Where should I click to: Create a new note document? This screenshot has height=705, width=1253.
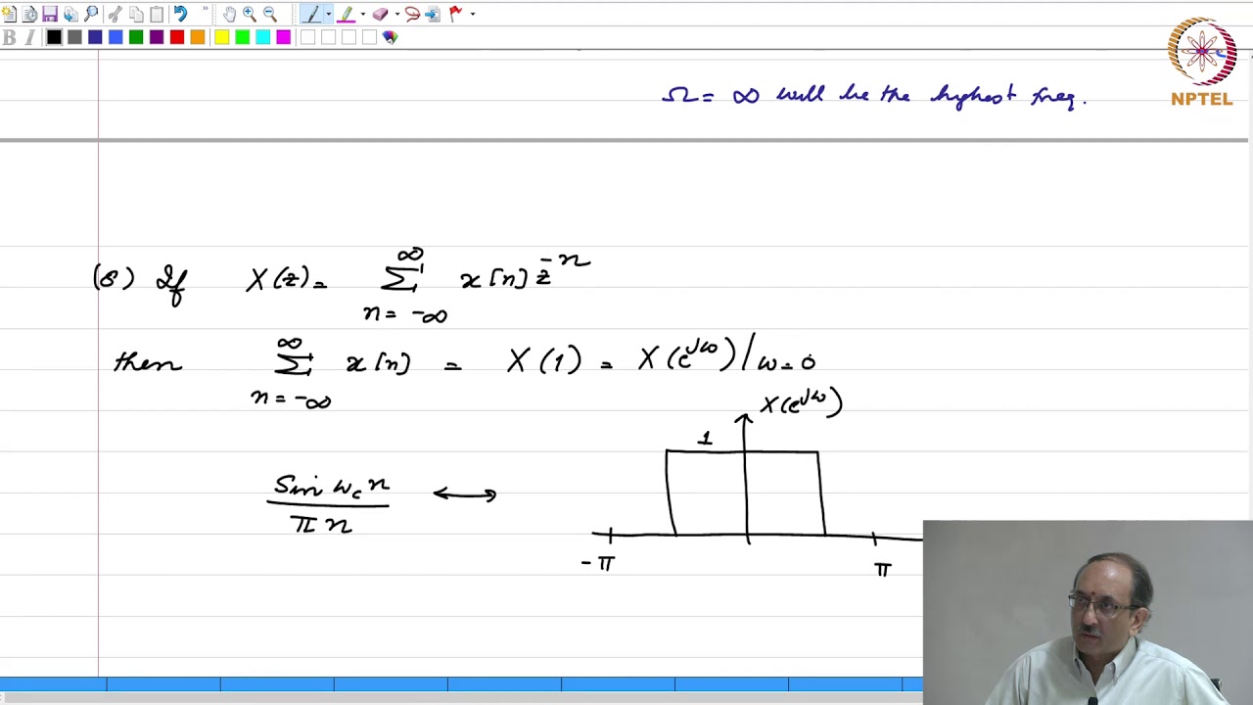(x=9, y=14)
